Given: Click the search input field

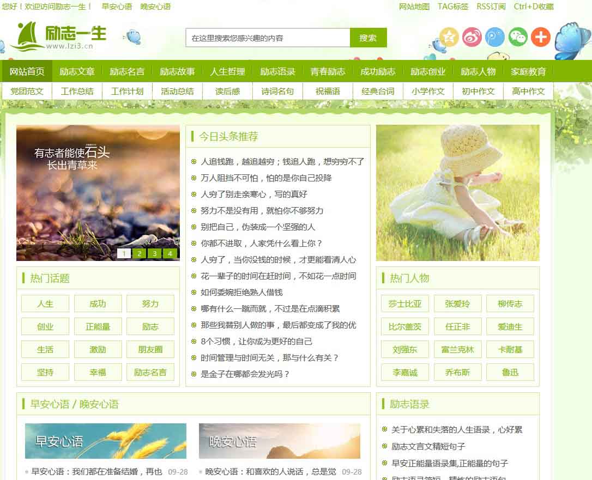Looking at the screenshot, I should pyautogui.click(x=268, y=38).
